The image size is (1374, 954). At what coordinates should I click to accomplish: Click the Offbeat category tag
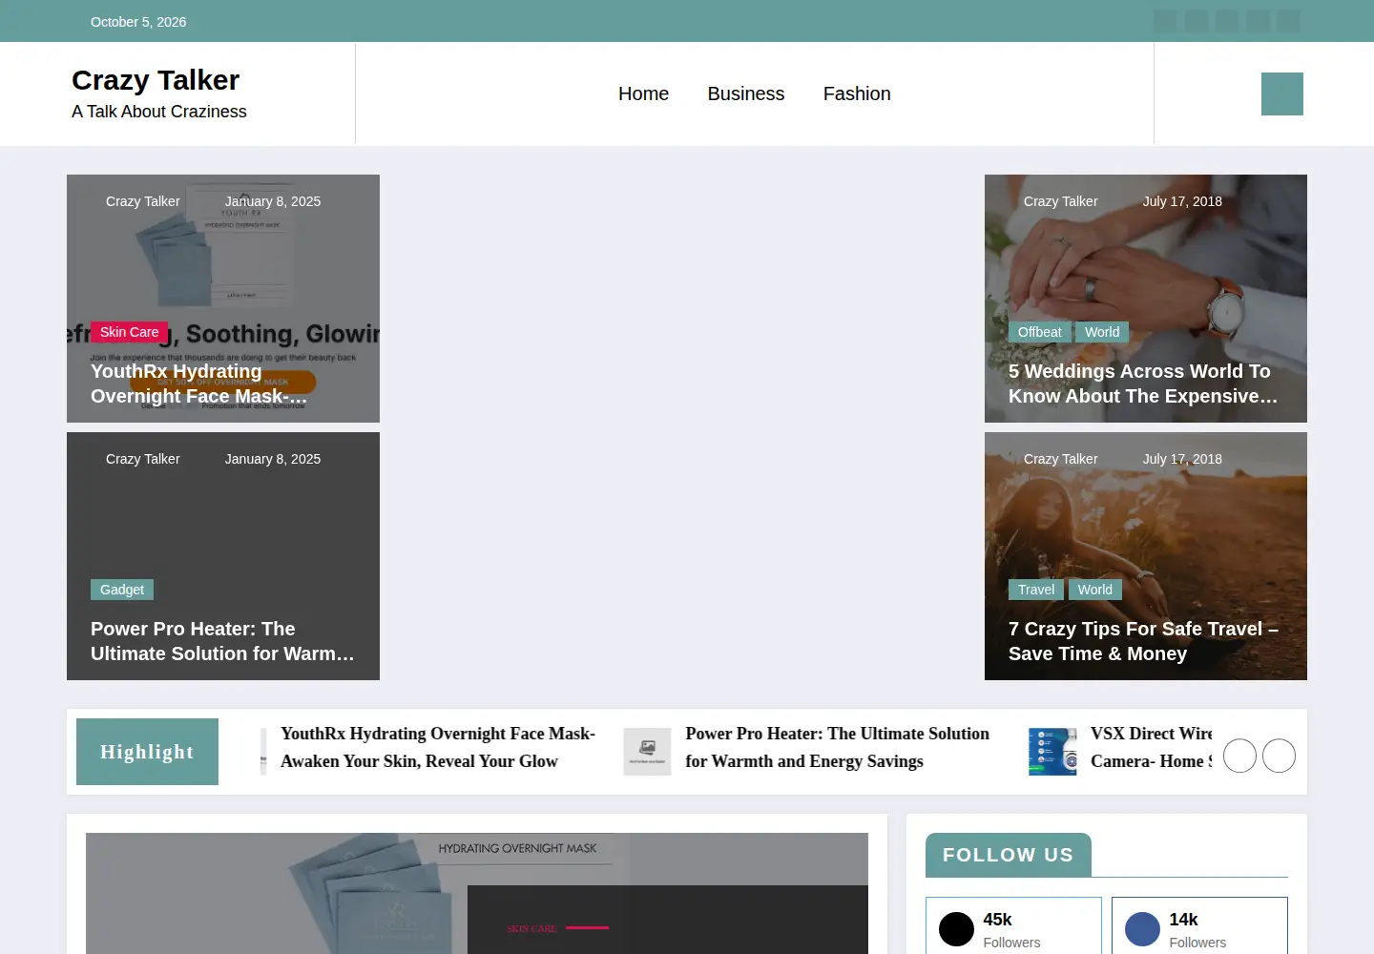tap(1039, 332)
